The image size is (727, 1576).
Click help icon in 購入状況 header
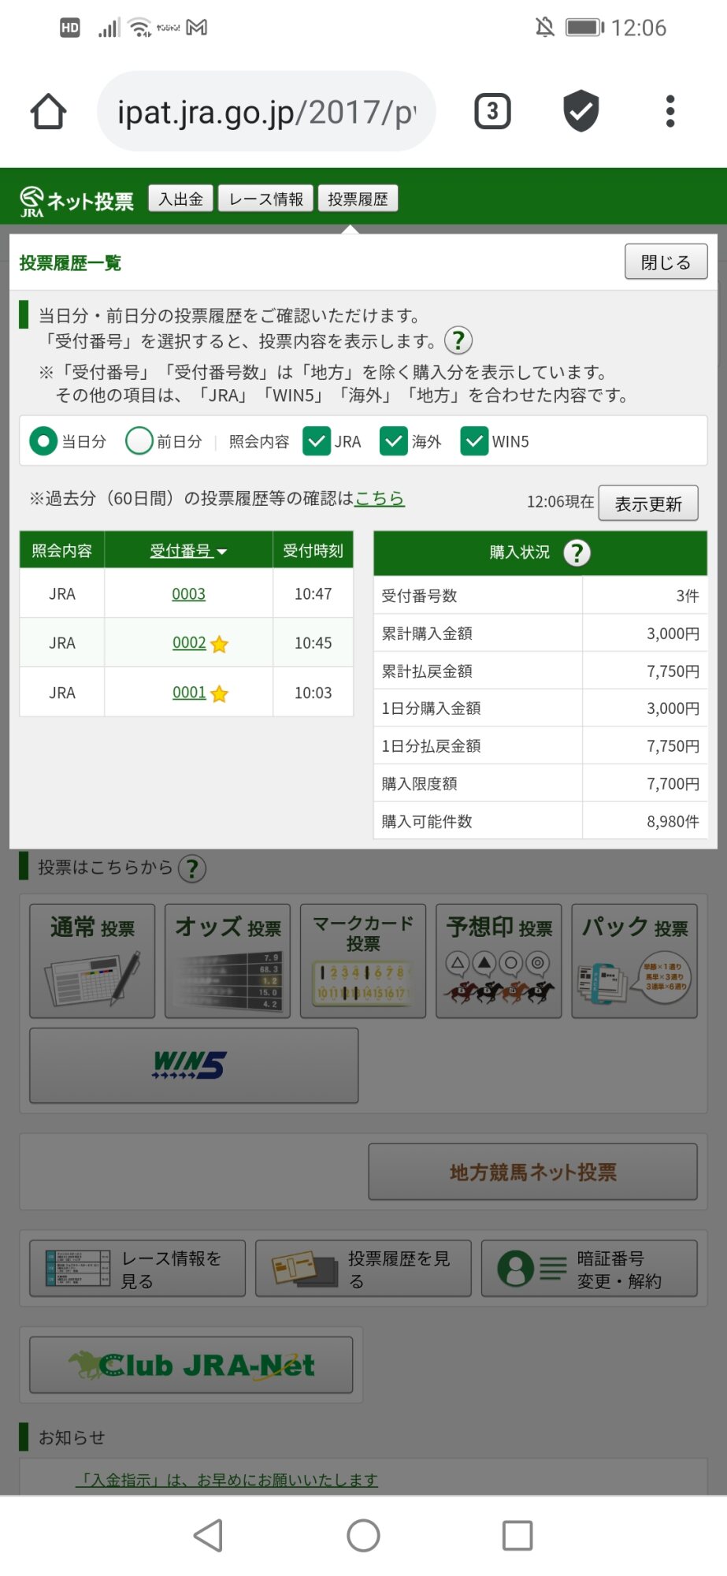[x=577, y=552]
